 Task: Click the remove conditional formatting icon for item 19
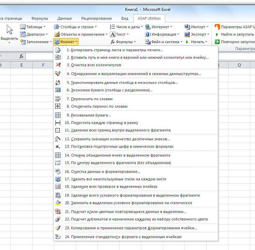pos(58,195)
